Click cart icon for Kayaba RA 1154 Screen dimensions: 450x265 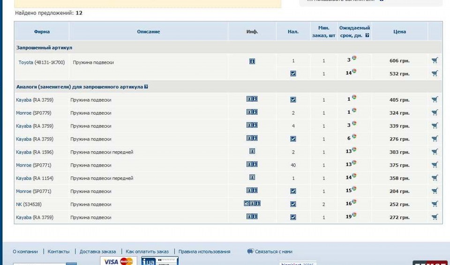[x=435, y=178]
